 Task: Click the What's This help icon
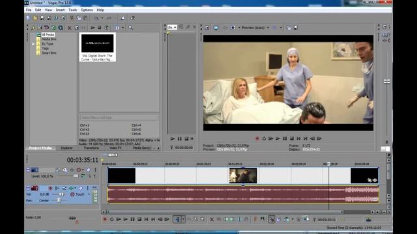pos(132,18)
